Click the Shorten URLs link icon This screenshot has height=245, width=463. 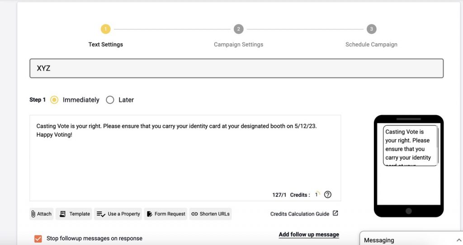click(x=194, y=214)
